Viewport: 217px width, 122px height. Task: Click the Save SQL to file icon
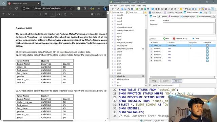186,9
